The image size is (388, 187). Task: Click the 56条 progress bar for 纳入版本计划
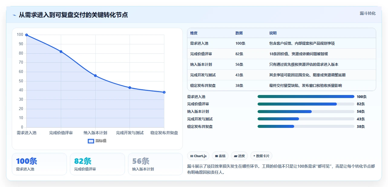tap(306, 112)
